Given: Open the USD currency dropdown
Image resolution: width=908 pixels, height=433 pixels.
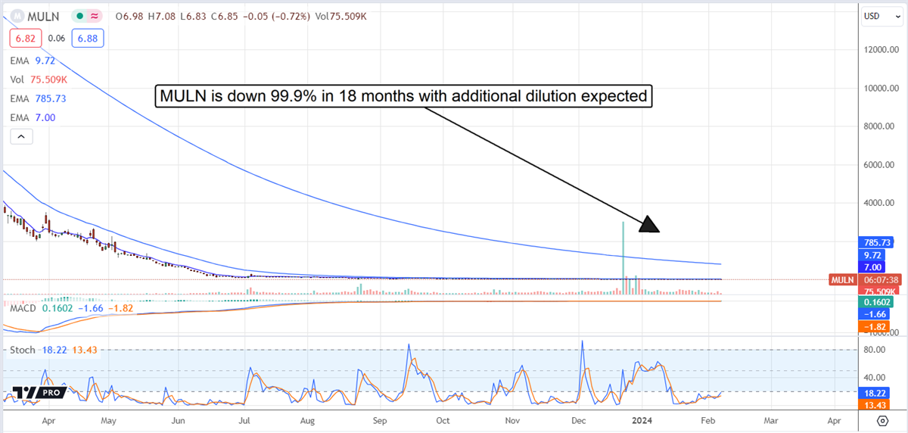Looking at the screenshot, I should pyautogui.click(x=879, y=16).
